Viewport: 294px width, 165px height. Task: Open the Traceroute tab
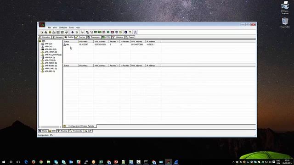(94, 37)
